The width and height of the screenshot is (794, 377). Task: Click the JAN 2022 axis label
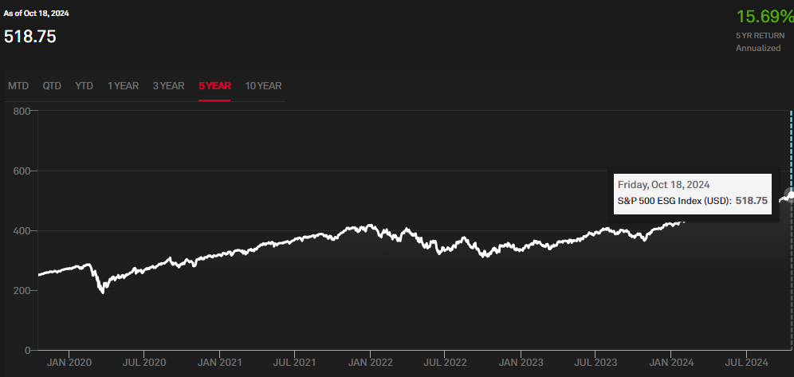coord(370,363)
